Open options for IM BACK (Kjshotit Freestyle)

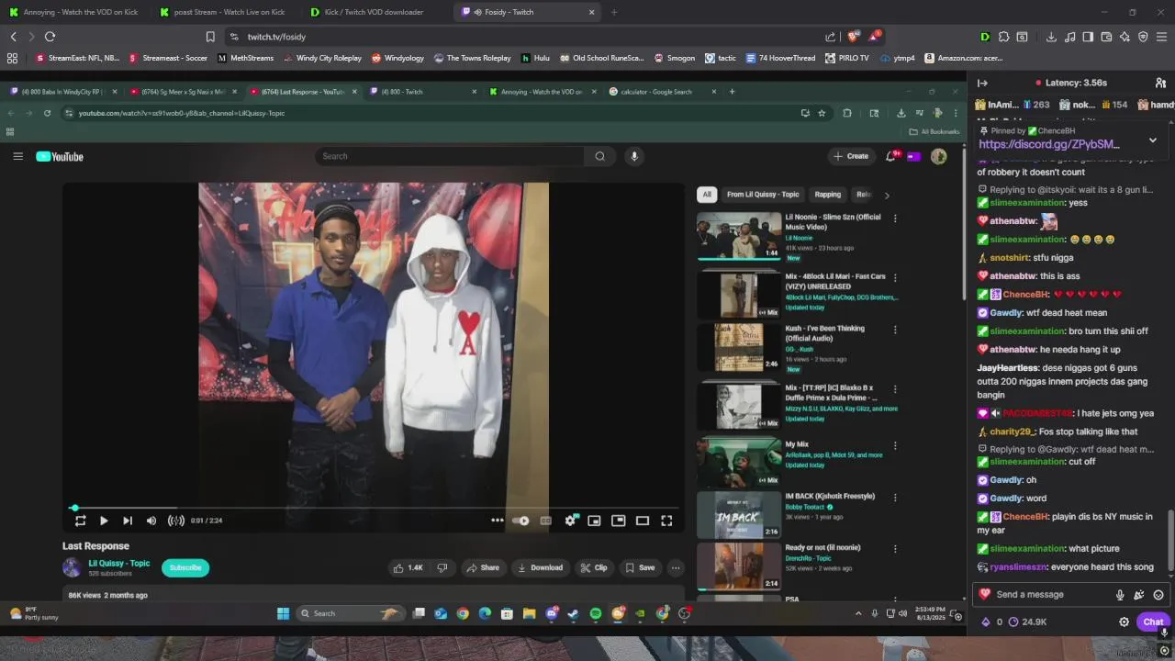click(895, 498)
